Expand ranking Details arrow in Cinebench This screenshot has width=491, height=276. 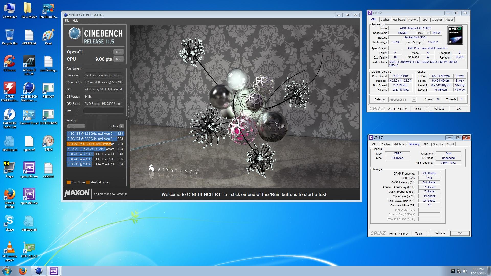122,126
